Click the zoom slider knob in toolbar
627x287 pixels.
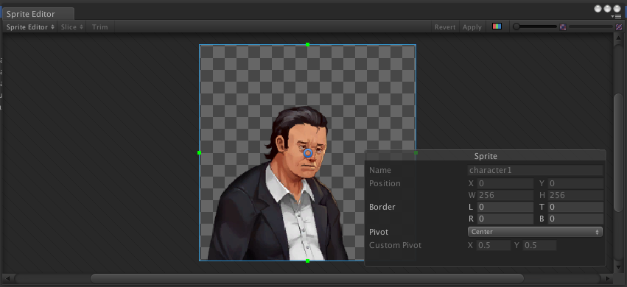pyautogui.click(x=516, y=26)
